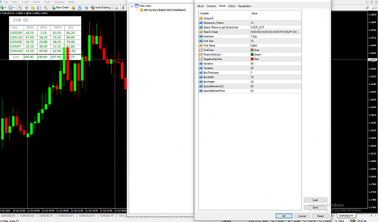This screenshot has width=379, height=222.
Task: Open the New Chart toolbar icon
Action: coord(2,8)
